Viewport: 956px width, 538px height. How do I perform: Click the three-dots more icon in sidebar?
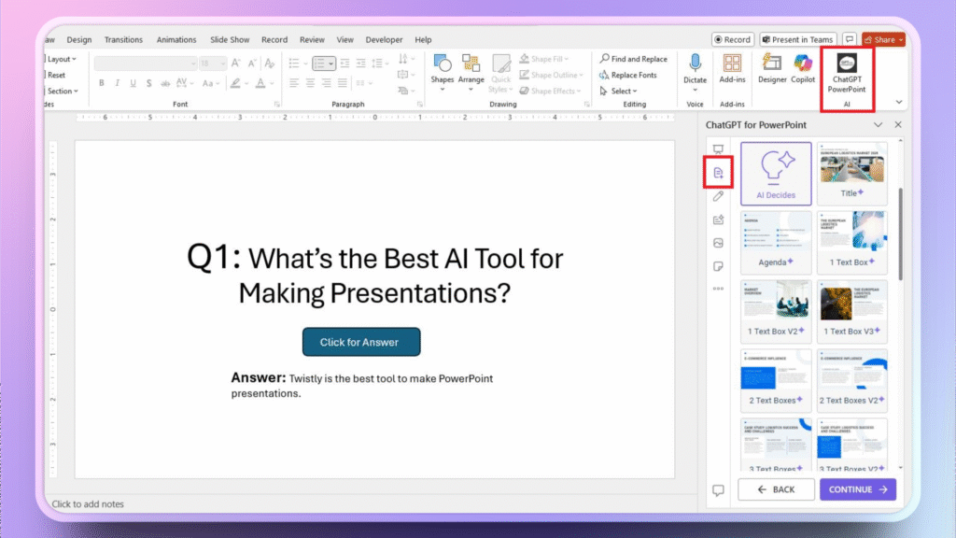(x=718, y=289)
